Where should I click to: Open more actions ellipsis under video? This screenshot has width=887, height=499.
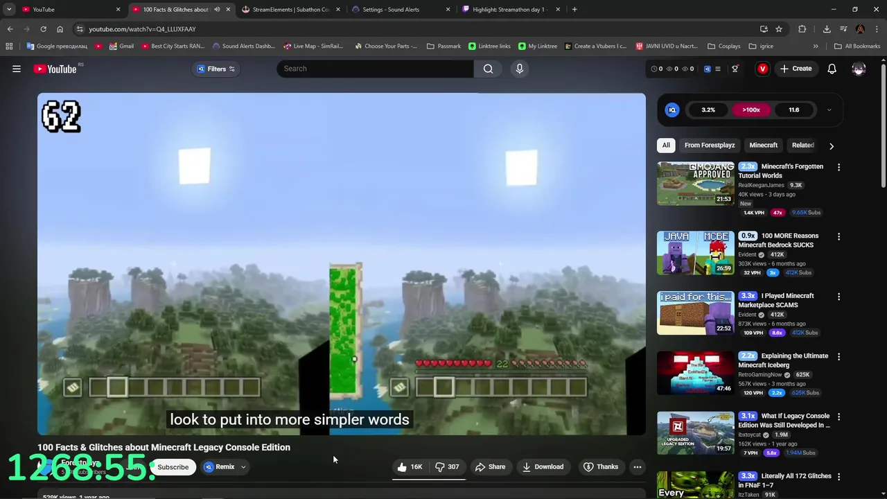click(x=638, y=467)
